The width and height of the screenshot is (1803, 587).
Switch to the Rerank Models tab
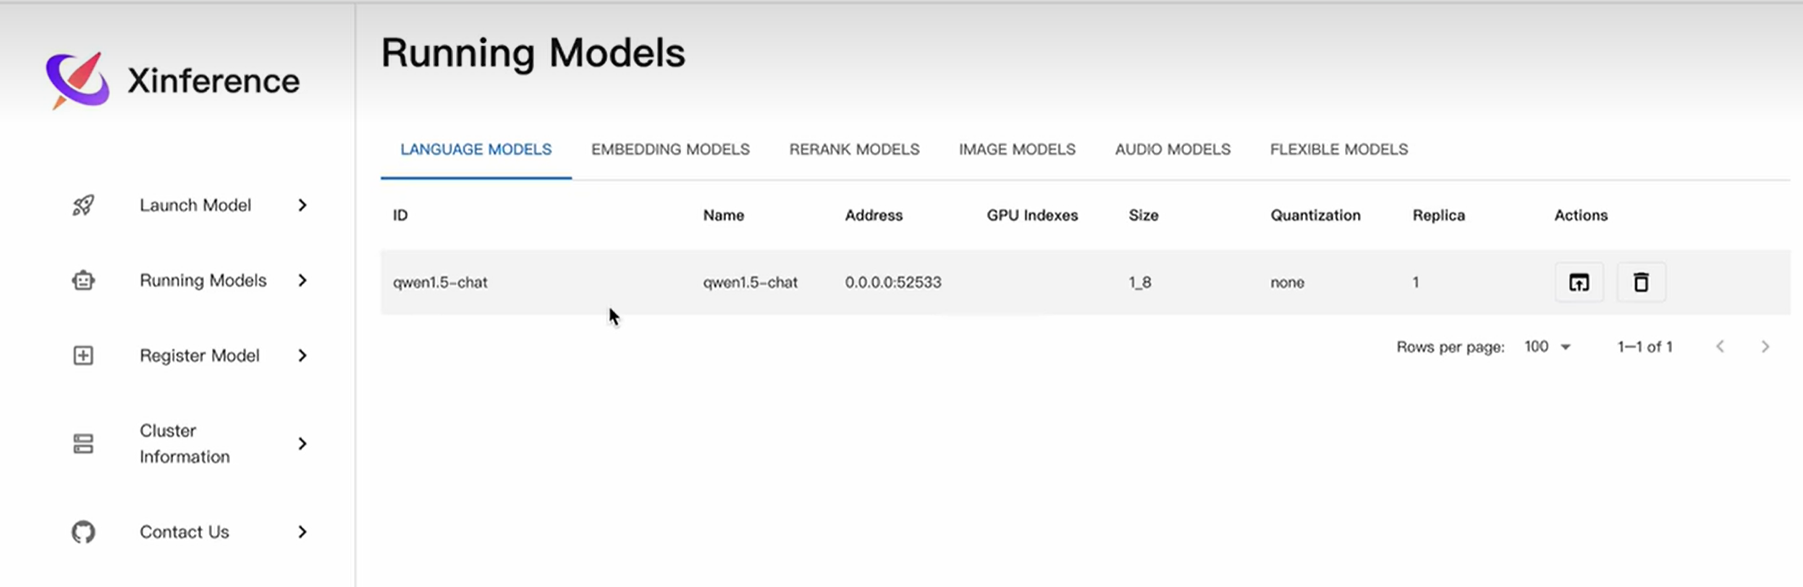tap(854, 149)
